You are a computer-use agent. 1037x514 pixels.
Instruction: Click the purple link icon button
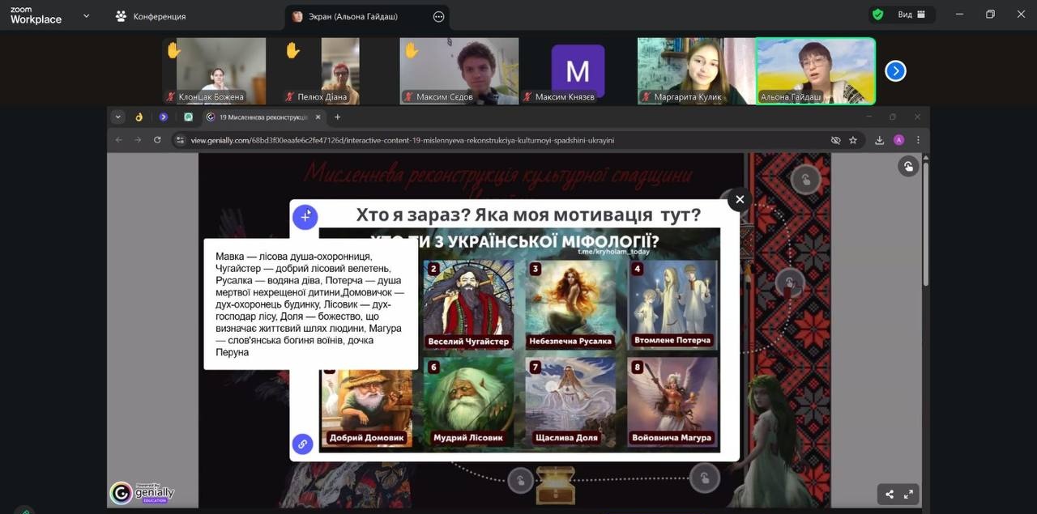point(302,444)
